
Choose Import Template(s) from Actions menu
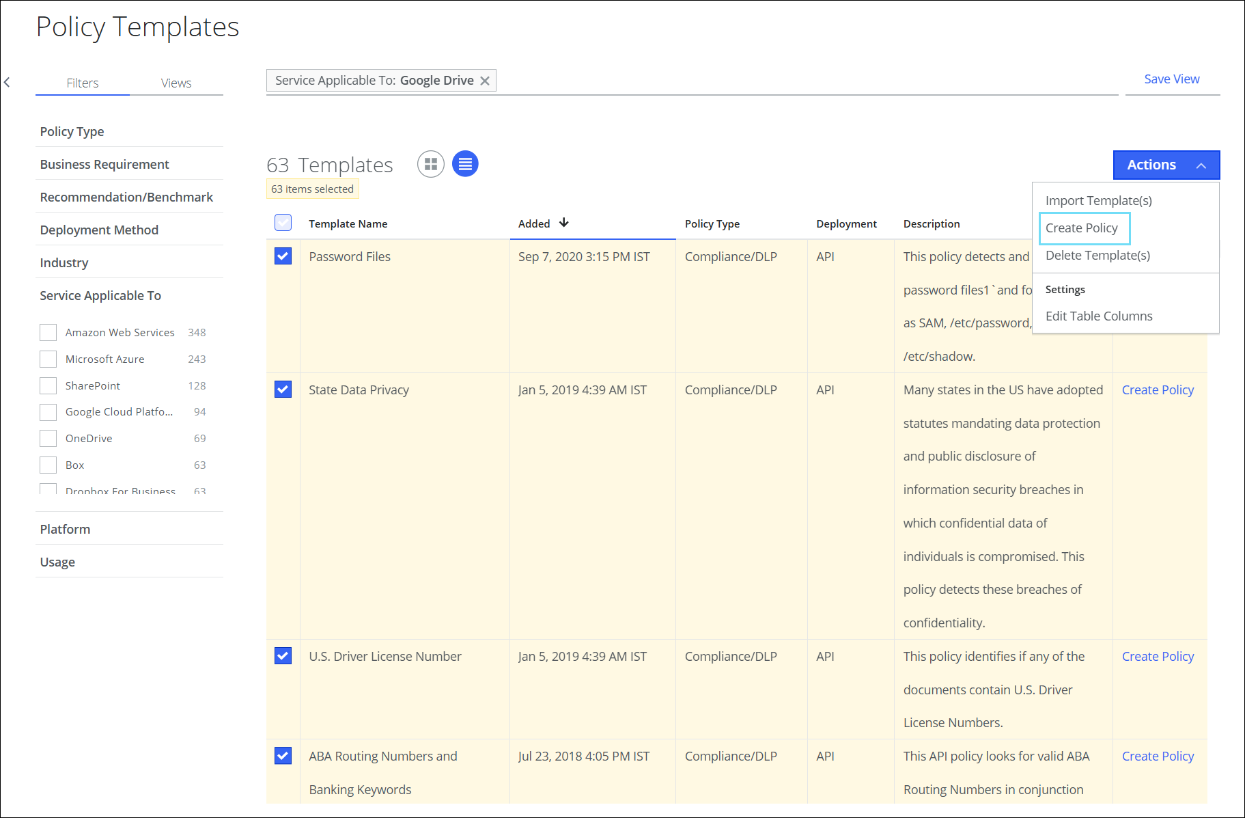pos(1098,200)
